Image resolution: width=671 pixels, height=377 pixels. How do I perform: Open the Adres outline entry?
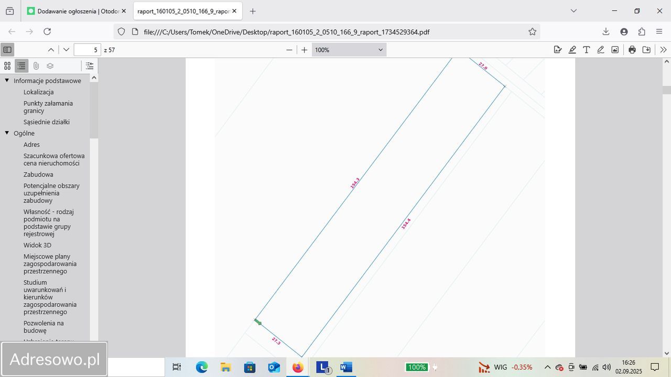[31, 145]
